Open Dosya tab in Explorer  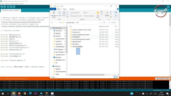(x=53, y=9)
